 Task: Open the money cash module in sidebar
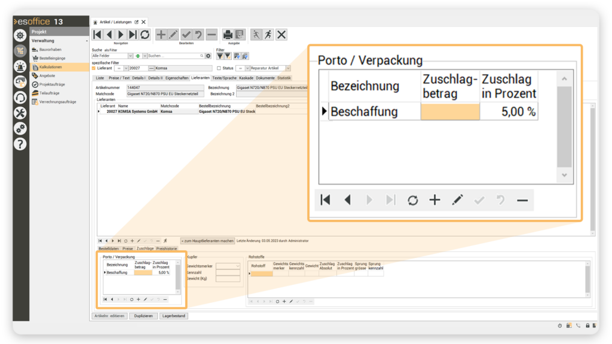click(x=20, y=82)
